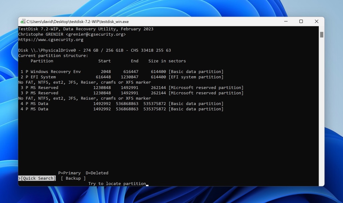Click the 'Try to locate partition' hint
The width and height of the screenshot is (343, 203).
(x=117, y=184)
